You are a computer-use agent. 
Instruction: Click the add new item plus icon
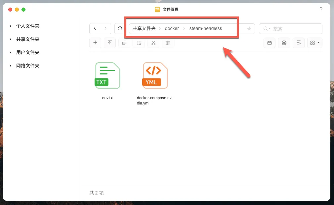click(x=95, y=43)
